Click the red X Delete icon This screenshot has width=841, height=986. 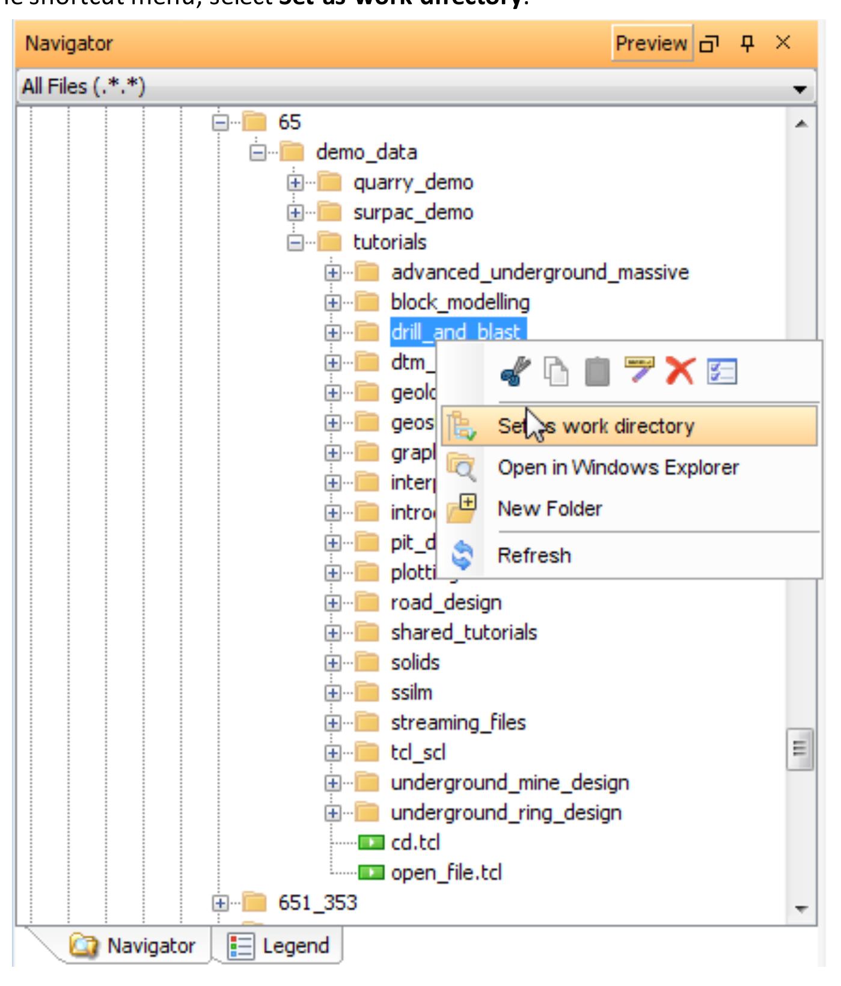click(680, 371)
